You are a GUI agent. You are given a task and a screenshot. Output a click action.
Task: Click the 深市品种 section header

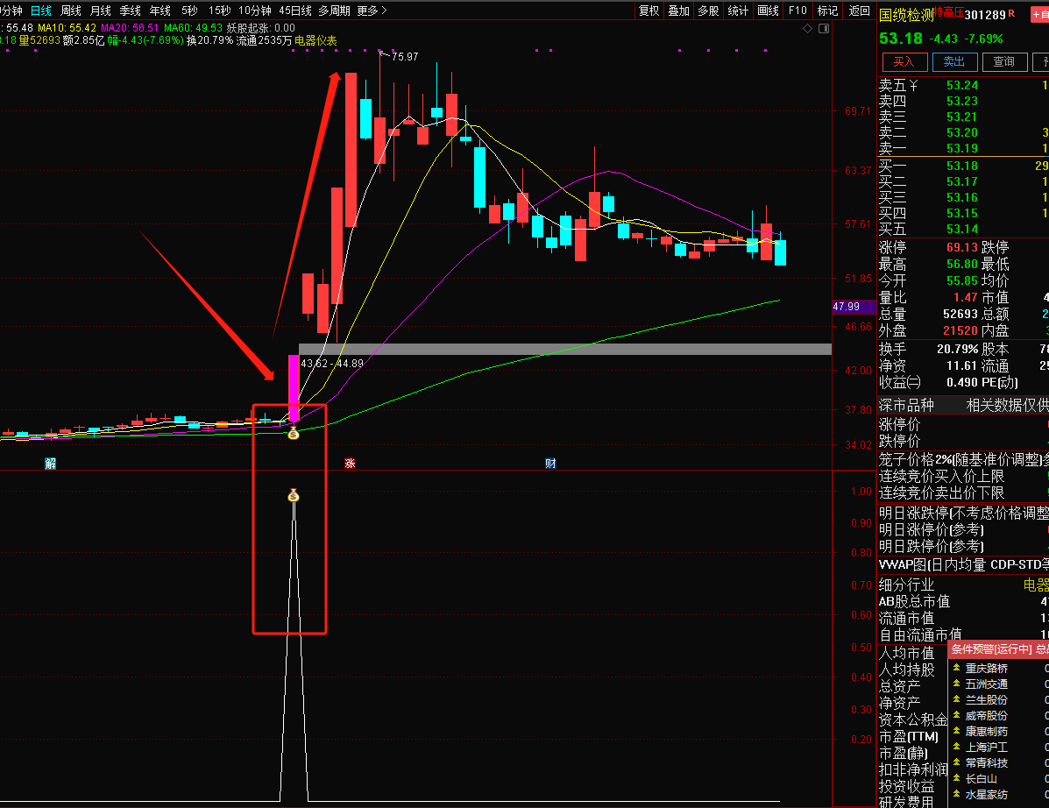point(906,406)
